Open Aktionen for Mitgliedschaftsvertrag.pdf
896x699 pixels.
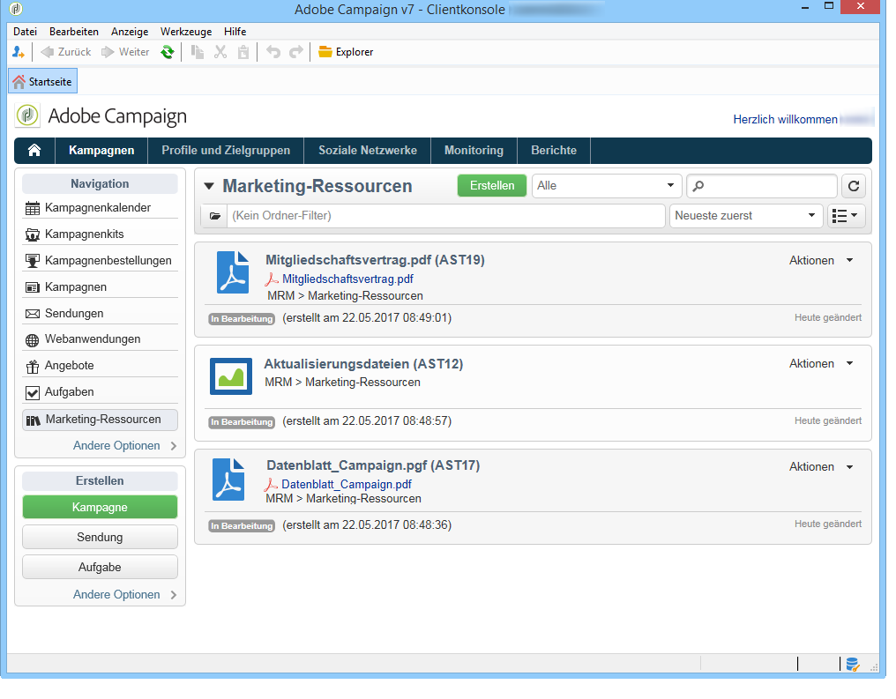coord(821,260)
